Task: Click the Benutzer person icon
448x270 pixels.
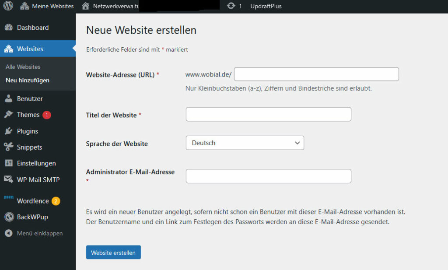Action: 9,98
